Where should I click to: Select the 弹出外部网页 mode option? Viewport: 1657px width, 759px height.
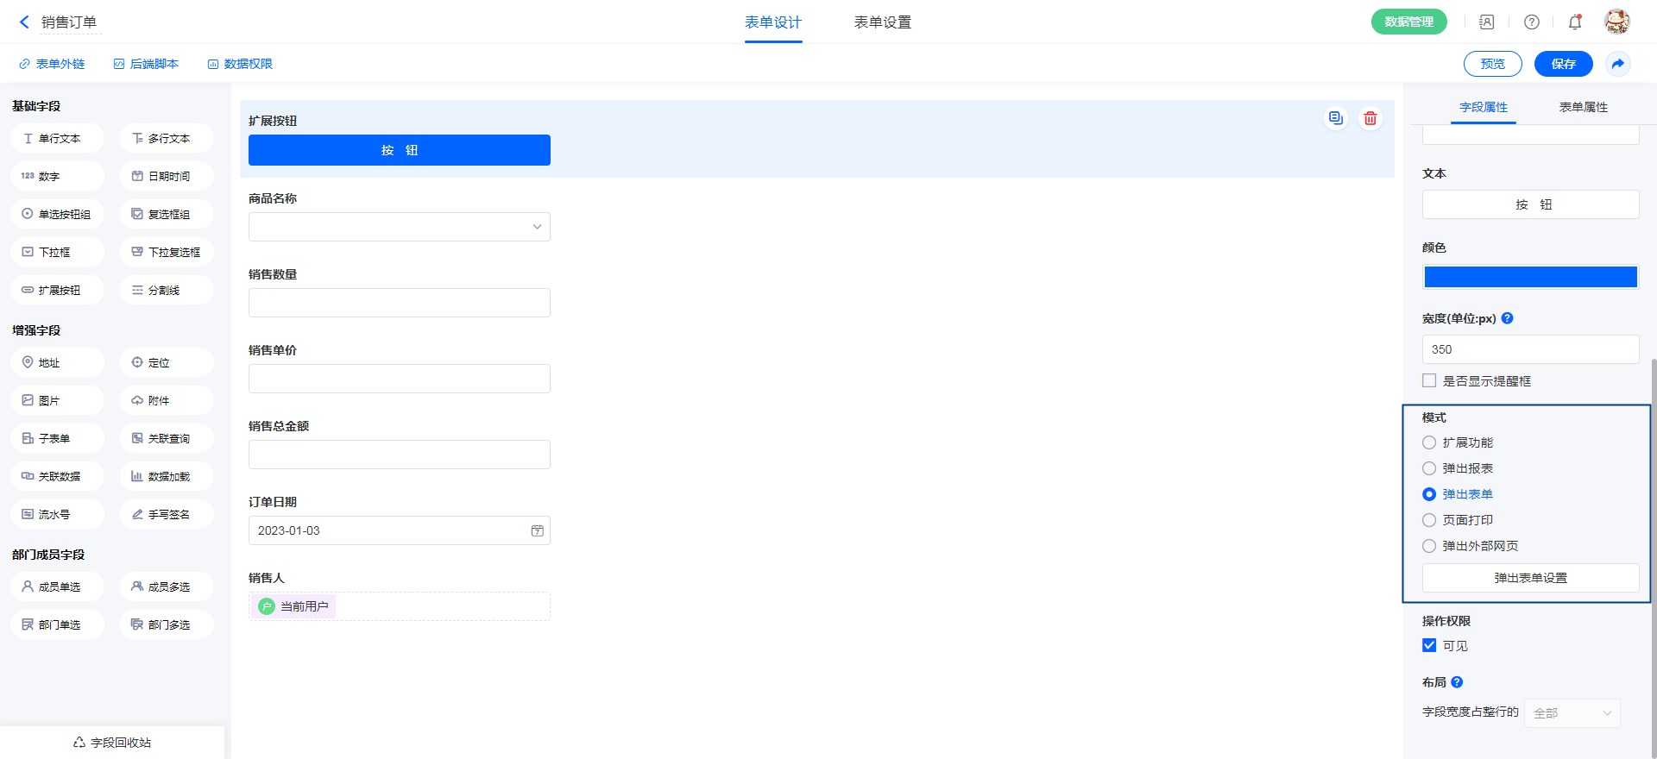pyautogui.click(x=1429, y=546)
